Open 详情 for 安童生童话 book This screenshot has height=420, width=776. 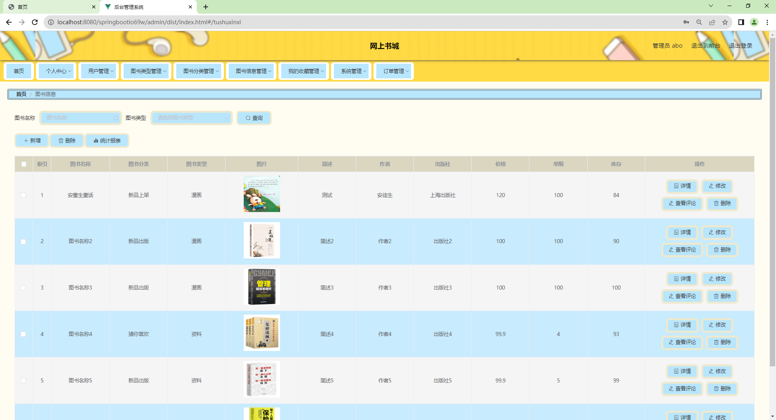pos(682,186)
